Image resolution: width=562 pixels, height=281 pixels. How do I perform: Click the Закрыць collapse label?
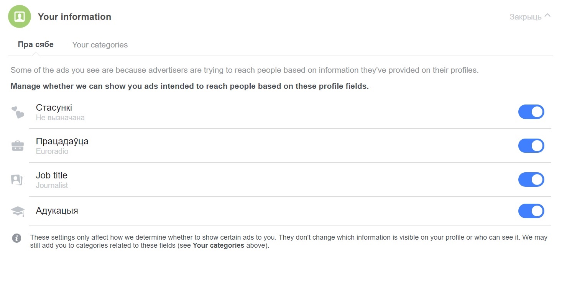pos(525,17)
